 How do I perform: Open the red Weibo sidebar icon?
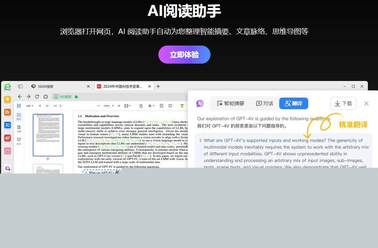pos(8,138)
